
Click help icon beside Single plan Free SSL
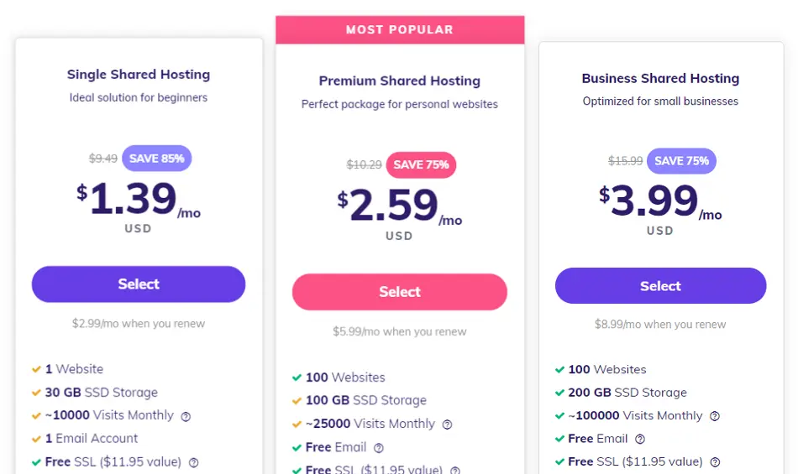pyautogui.click(x=194, y=463)
